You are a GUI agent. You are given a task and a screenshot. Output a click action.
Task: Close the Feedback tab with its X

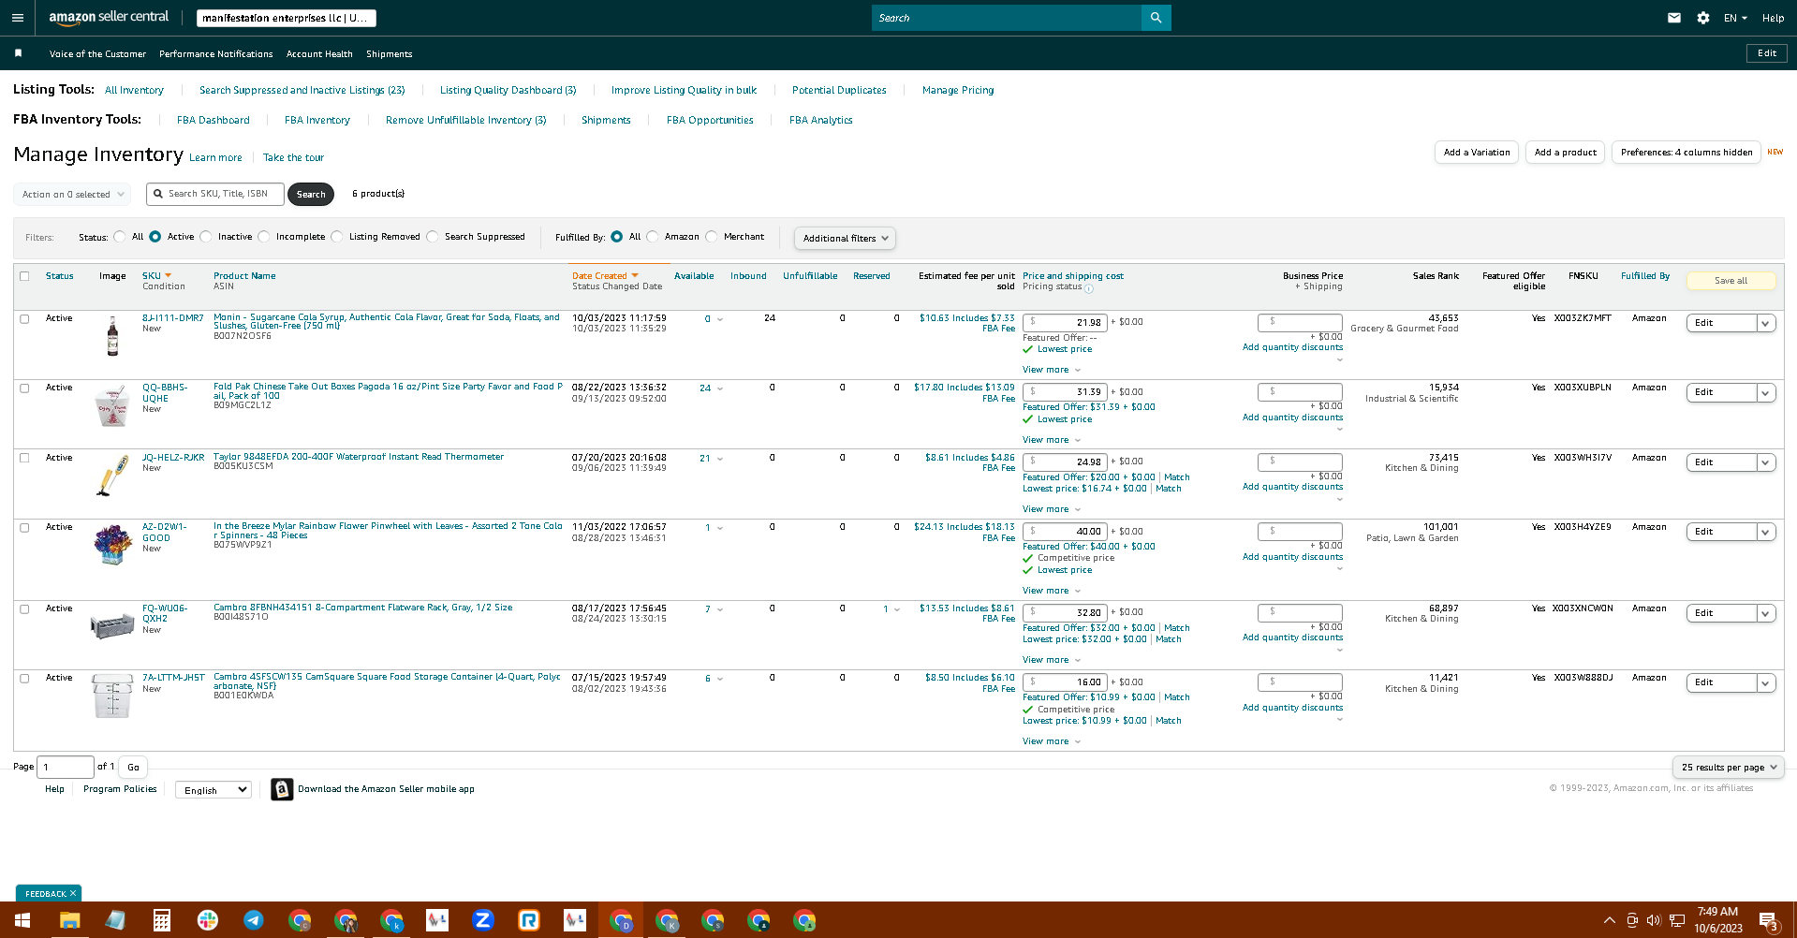pos(73,893)
